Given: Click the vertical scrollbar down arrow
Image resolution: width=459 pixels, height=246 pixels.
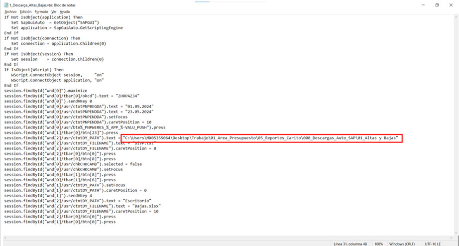Looking at the screenshot, I should [x=456, y=233].
